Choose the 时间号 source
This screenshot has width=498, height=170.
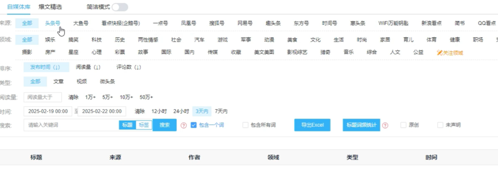tap(330, 23)
